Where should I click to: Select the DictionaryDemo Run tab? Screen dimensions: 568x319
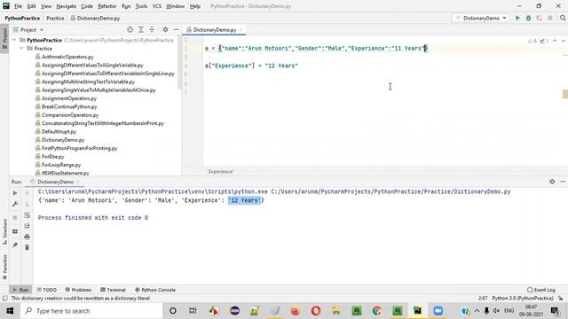click(55, 182)
